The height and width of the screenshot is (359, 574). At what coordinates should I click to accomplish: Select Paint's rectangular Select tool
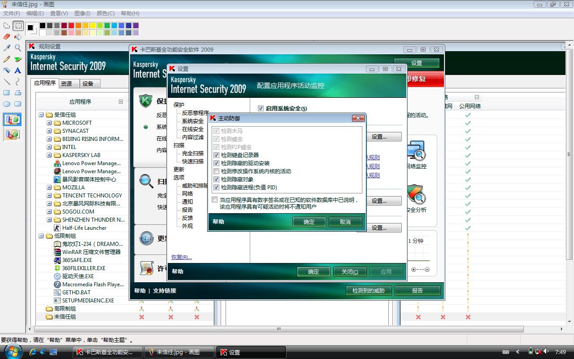coord(18,26)
